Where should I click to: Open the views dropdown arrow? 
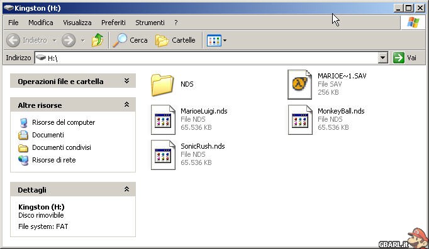pyautogui.click(x=225, y=40)
